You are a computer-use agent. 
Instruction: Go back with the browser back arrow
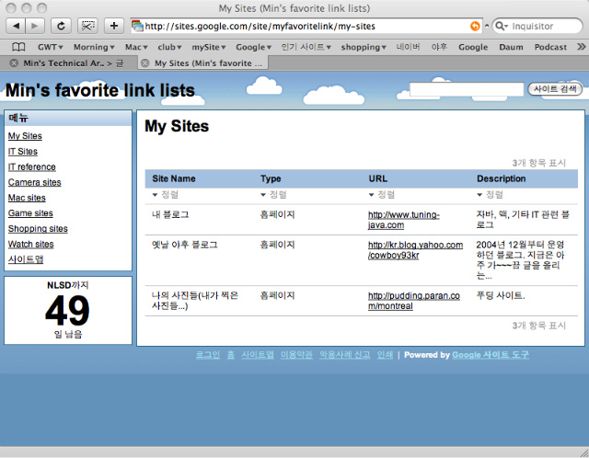coord(16,26)
